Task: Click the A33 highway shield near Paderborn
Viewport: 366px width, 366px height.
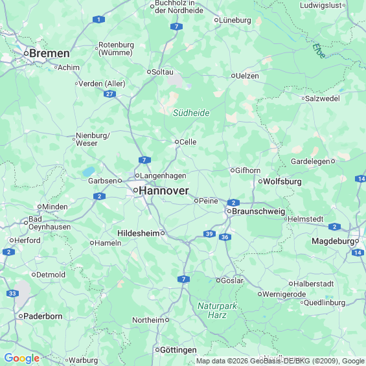Action: (x=12, y=293)
